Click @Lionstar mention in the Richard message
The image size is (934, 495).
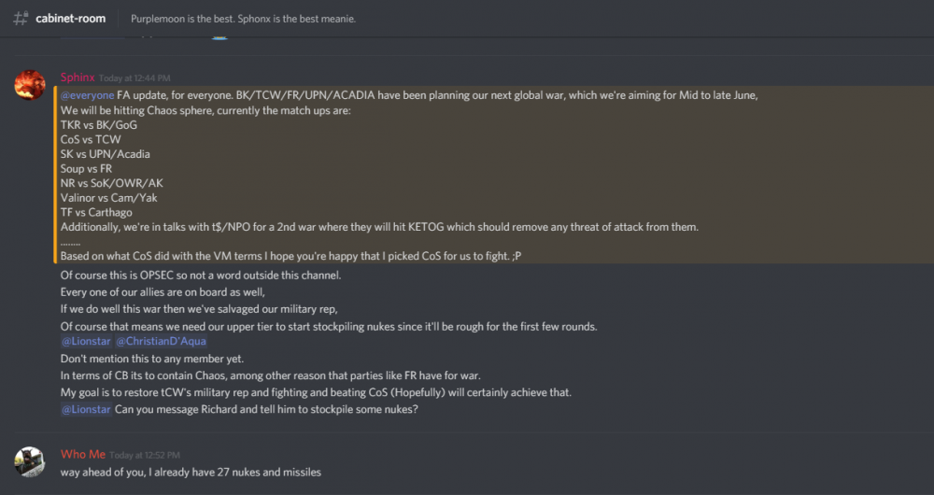click(86, 409)
